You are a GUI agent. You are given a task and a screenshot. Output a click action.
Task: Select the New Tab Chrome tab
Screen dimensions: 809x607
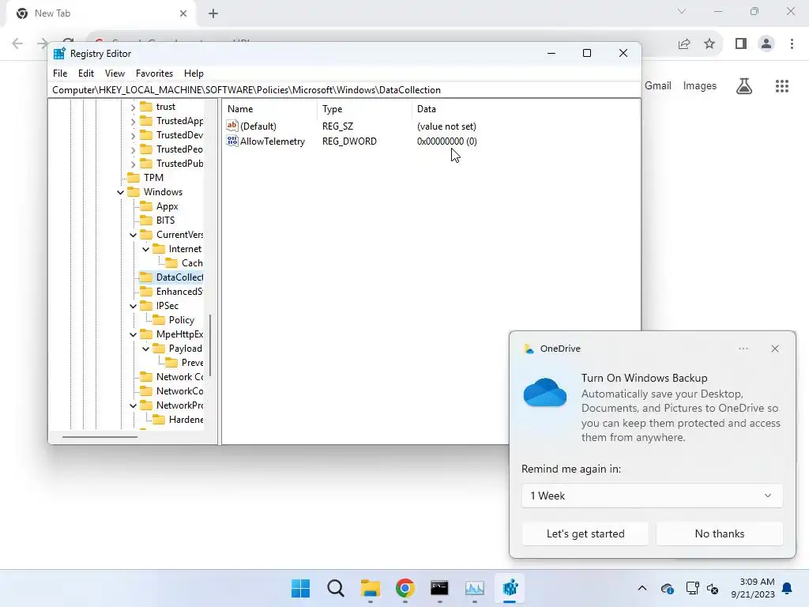(x=100, y=13)
